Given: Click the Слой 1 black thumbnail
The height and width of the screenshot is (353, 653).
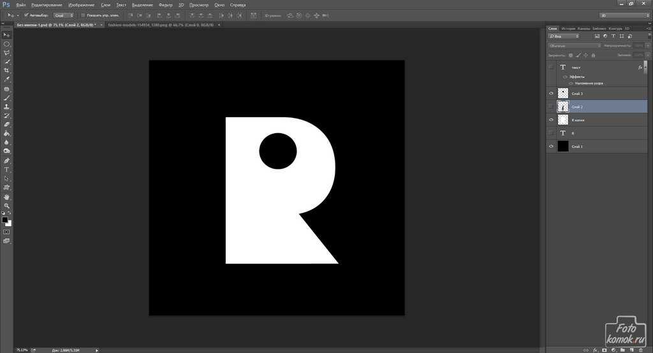Looking at the screenshot, I should (563, 146).
